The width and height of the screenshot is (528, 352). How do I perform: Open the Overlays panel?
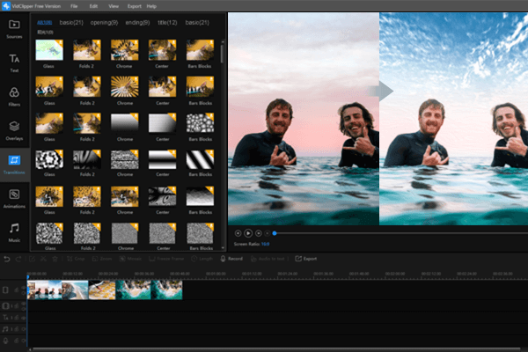(x=14, y=129)
